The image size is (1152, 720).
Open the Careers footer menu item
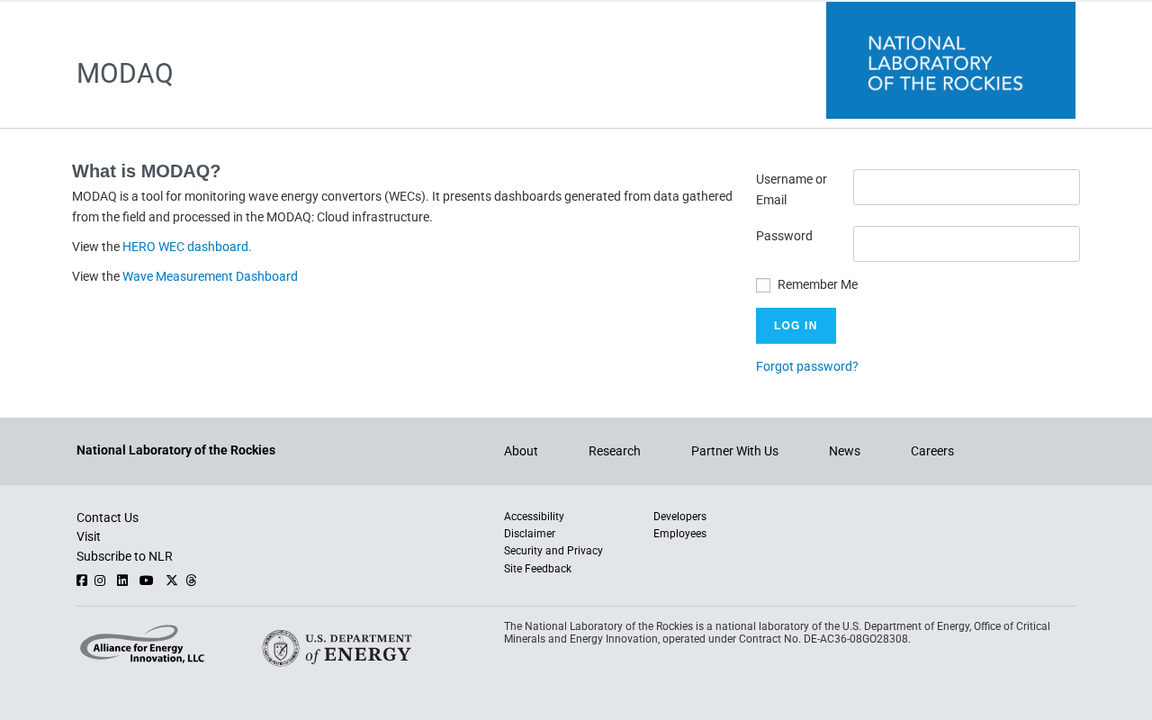pos(932,451)
